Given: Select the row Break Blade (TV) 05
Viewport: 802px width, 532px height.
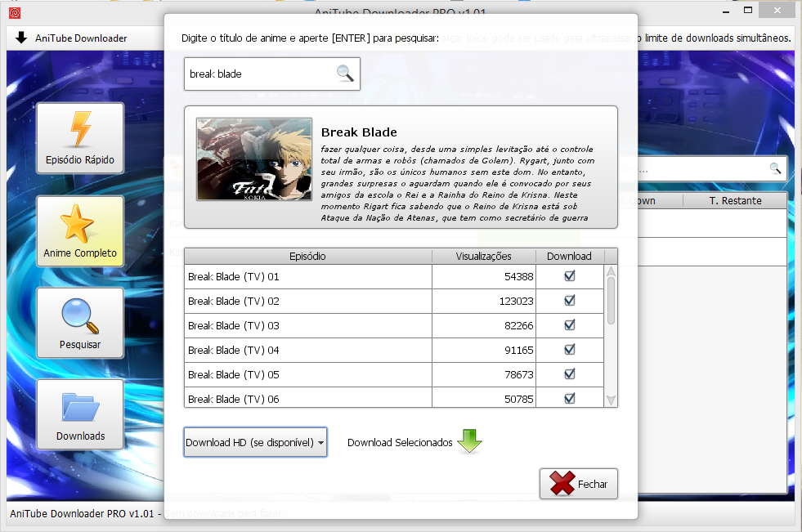Looking at the screenshot, I should (x=394, y=374).
